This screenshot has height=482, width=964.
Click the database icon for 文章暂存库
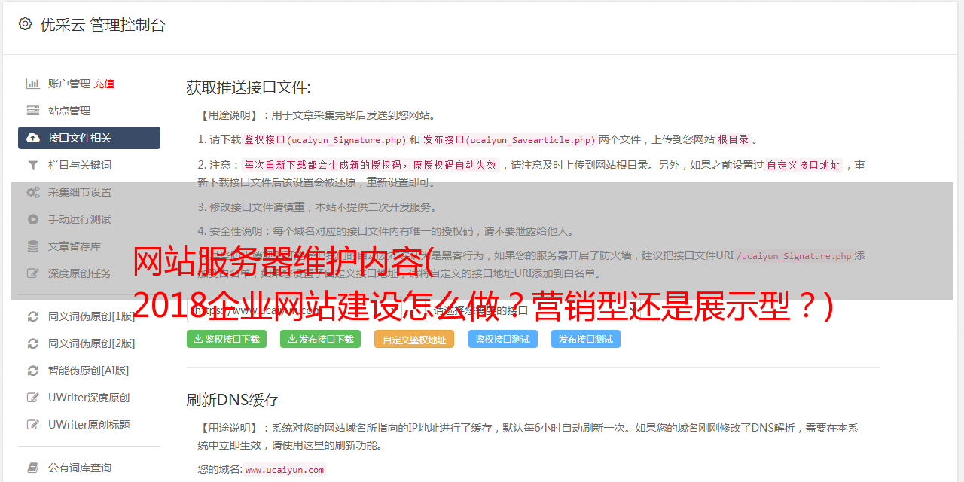click(33, 246)
